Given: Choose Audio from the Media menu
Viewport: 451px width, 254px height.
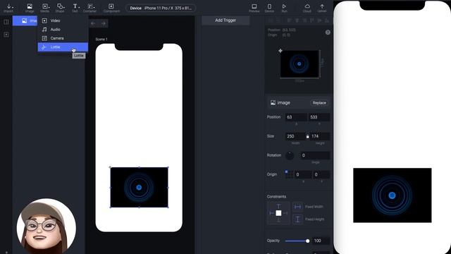Looking at the screenshot, I should coord(63,30).
